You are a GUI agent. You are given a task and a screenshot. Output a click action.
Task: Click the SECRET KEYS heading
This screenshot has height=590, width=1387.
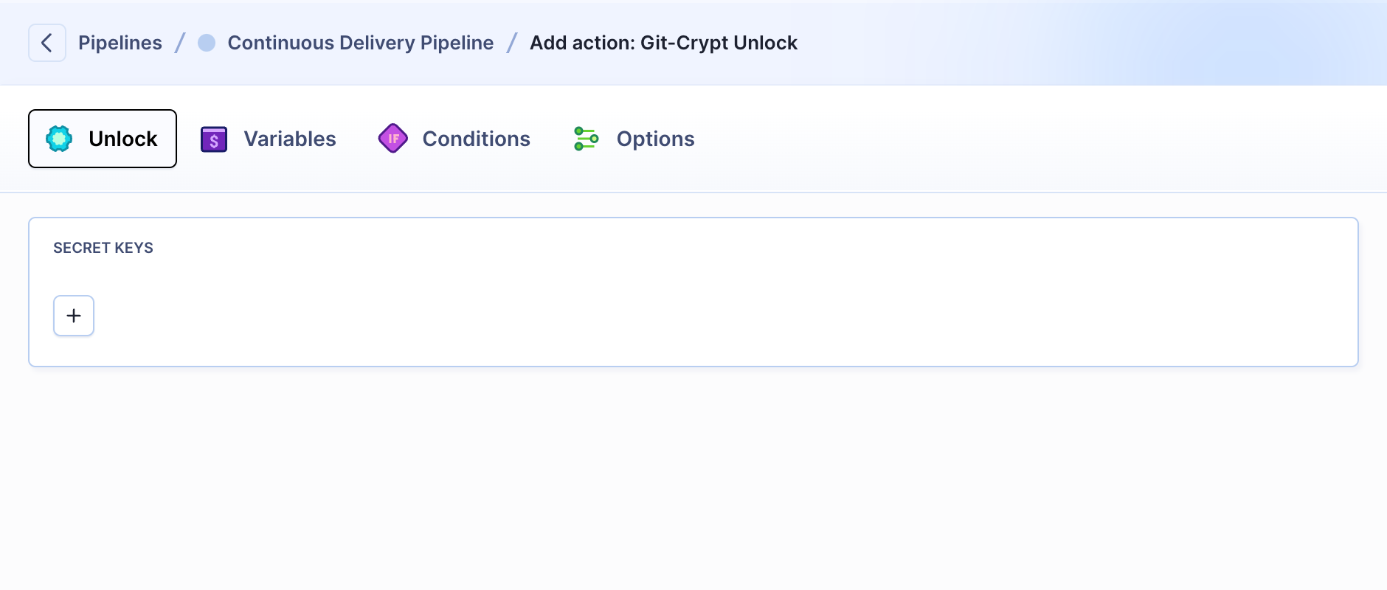pyautogui.click(x=103, y=248)
